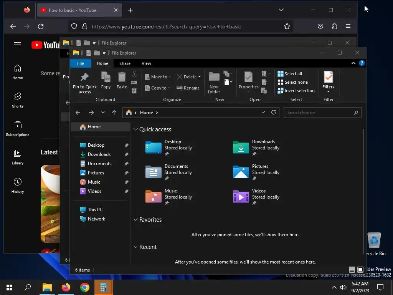Bookmark the page with the star icon

[x=287, y=27]
